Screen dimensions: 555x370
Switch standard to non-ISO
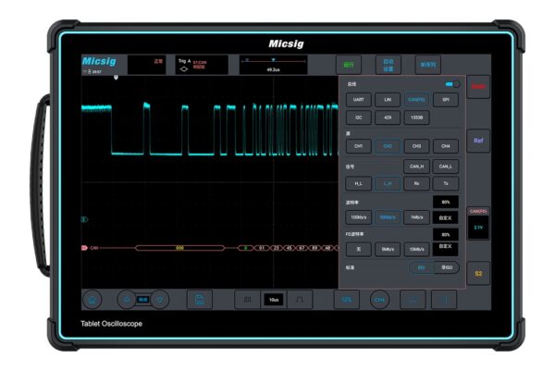point(447,267)
